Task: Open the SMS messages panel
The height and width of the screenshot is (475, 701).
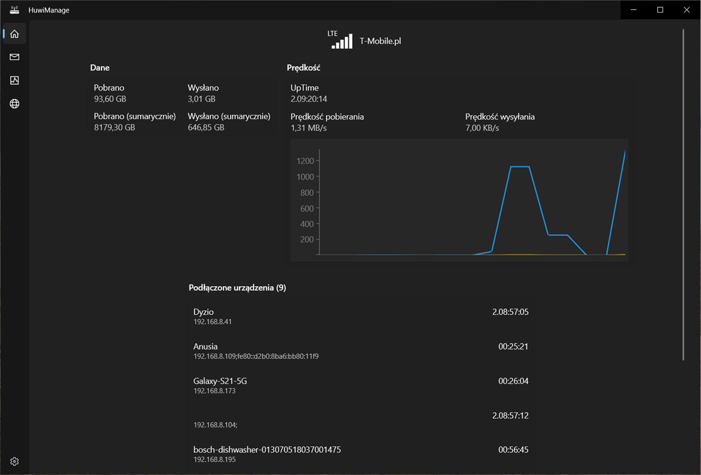Action: pyautogui.click(x=14, y=57)
